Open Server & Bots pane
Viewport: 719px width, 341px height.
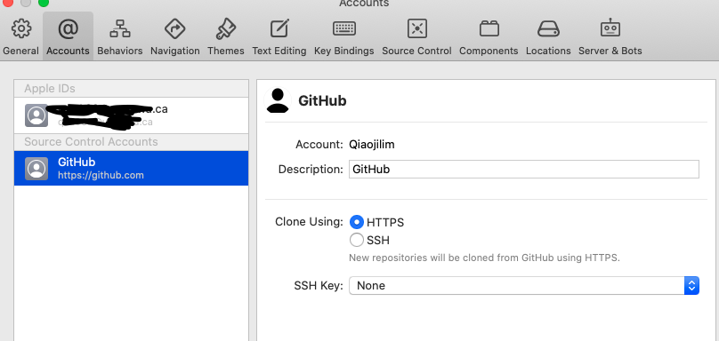[x=610, y=36]
